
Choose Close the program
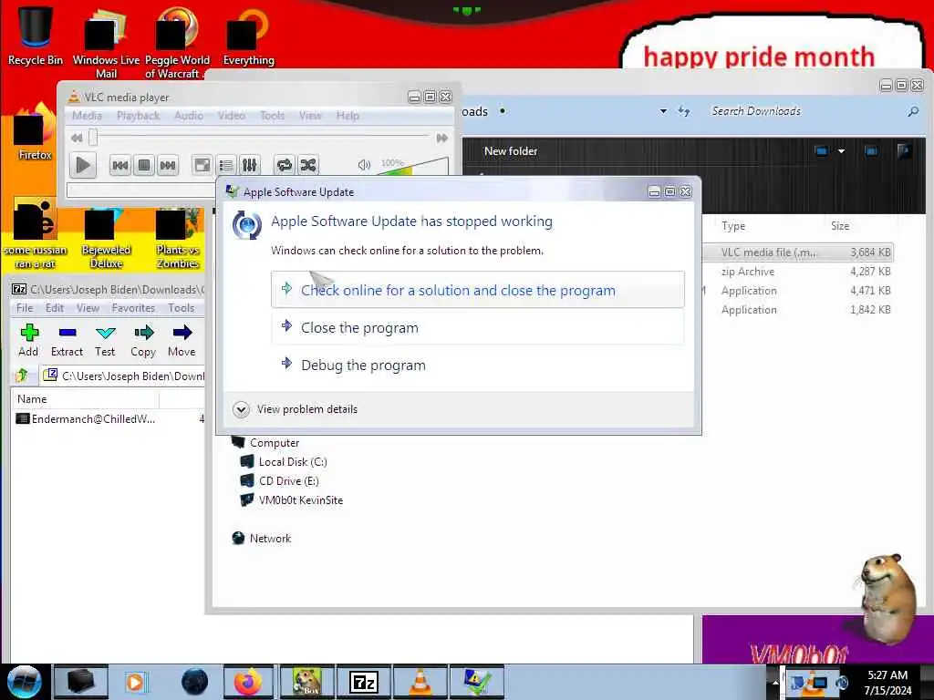(x=478, y=327)
